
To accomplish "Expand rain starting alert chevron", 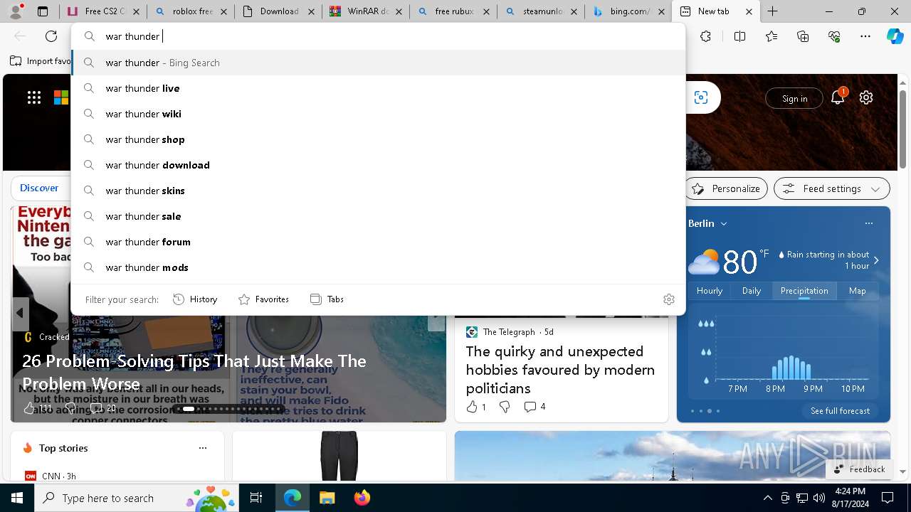I will click(x=876, y=260).
